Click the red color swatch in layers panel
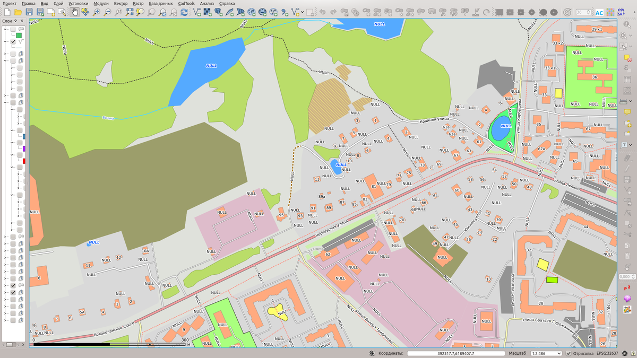The height and width of the screenshot is (358, 637). (24, 161)
